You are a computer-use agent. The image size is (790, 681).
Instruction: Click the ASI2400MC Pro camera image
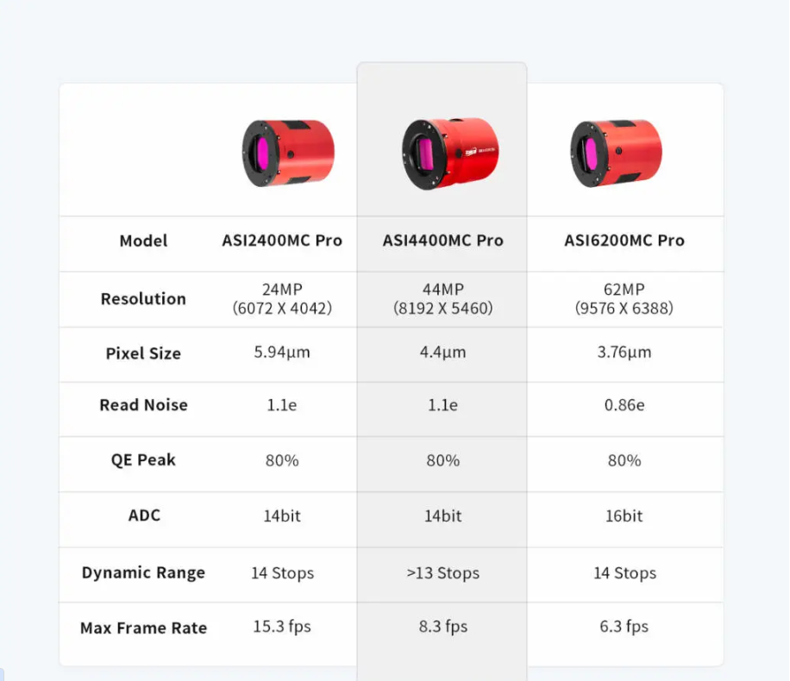tap(287, 153)
